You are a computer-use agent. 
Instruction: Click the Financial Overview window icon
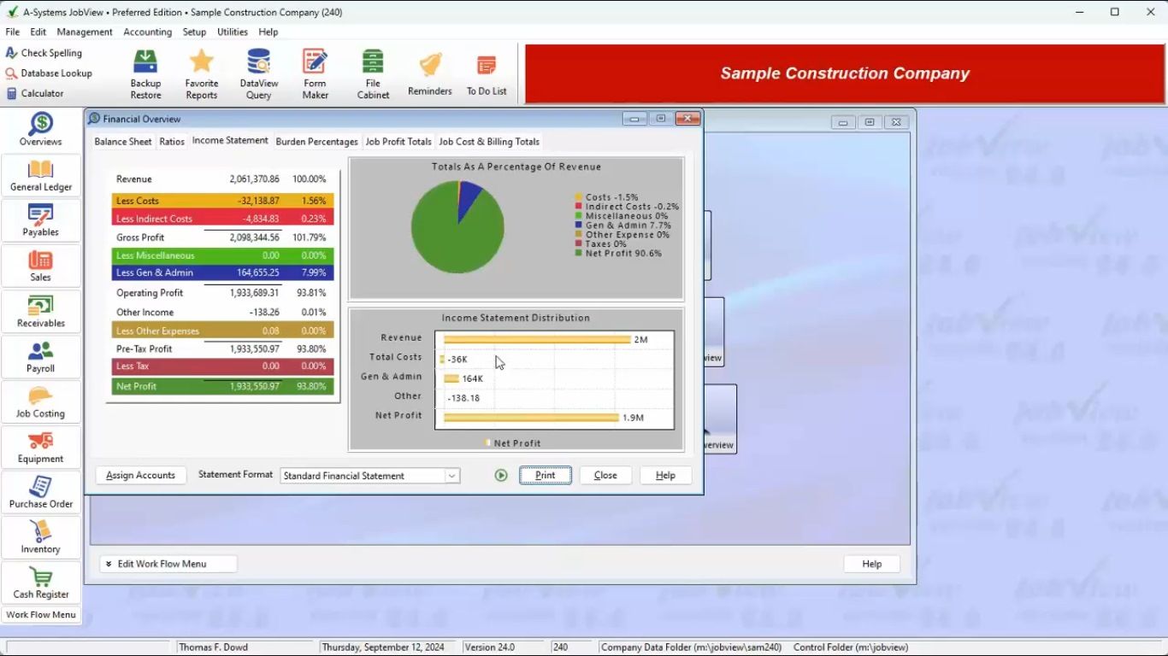[x=94, y=119]
